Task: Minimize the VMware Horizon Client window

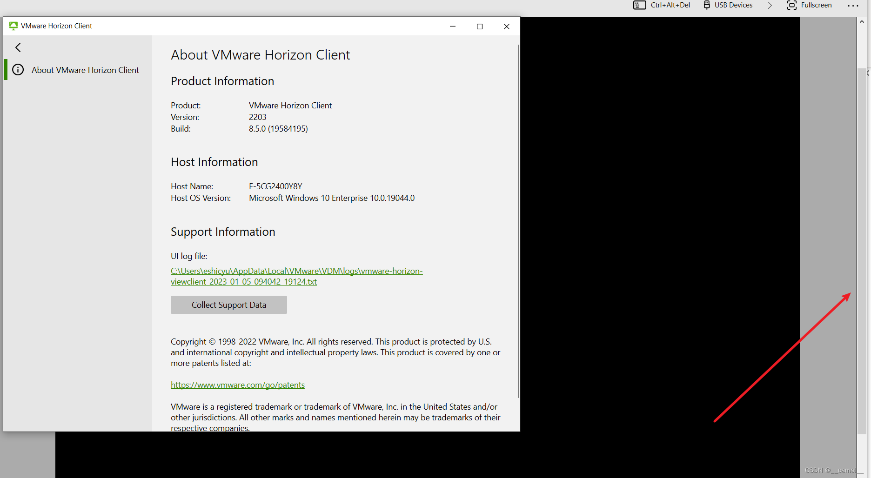Action: click(453, 26)
